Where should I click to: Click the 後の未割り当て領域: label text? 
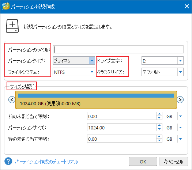[x=29, y=139]
